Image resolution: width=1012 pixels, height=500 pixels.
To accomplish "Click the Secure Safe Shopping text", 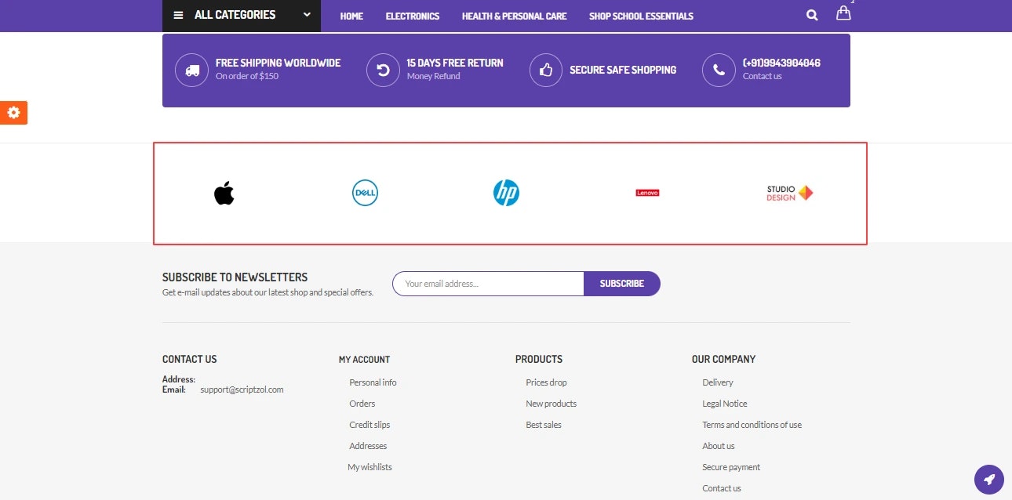I will [x=623, y=70].
